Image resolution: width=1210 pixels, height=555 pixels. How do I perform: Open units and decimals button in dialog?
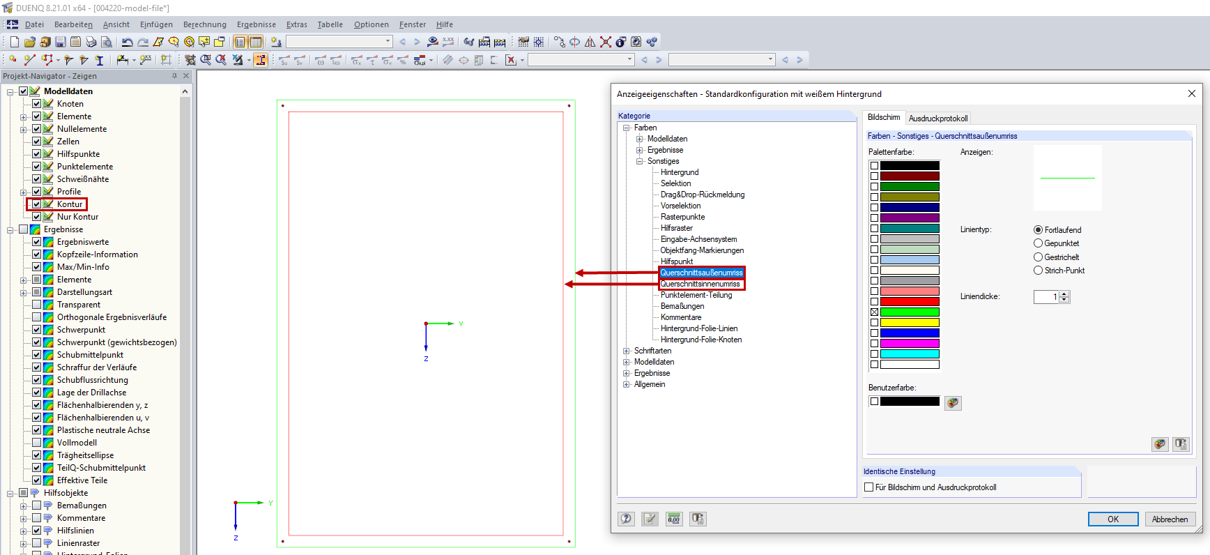point(673,519)
